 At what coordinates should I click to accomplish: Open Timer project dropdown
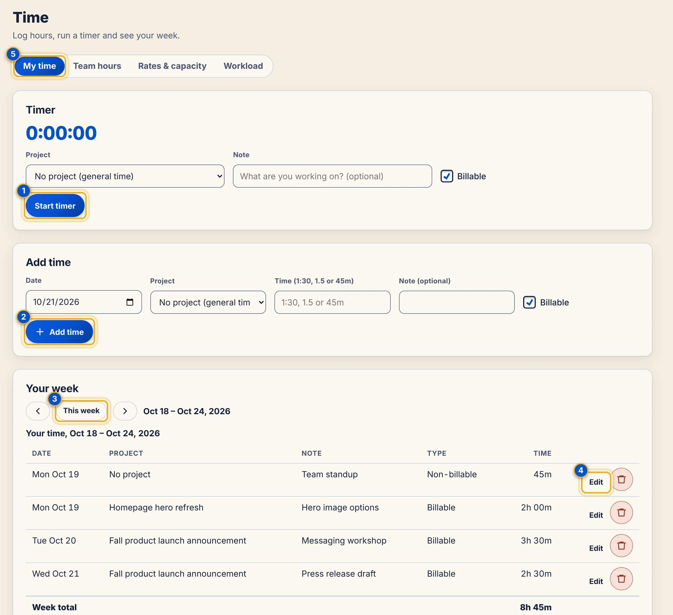125,176
